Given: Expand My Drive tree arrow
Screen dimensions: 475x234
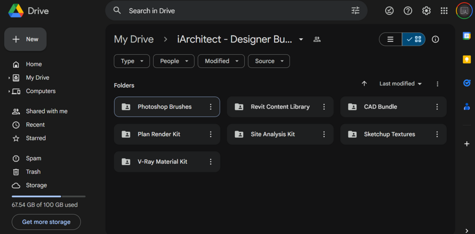Looking at the screenshot, I should tap(9, 78).
